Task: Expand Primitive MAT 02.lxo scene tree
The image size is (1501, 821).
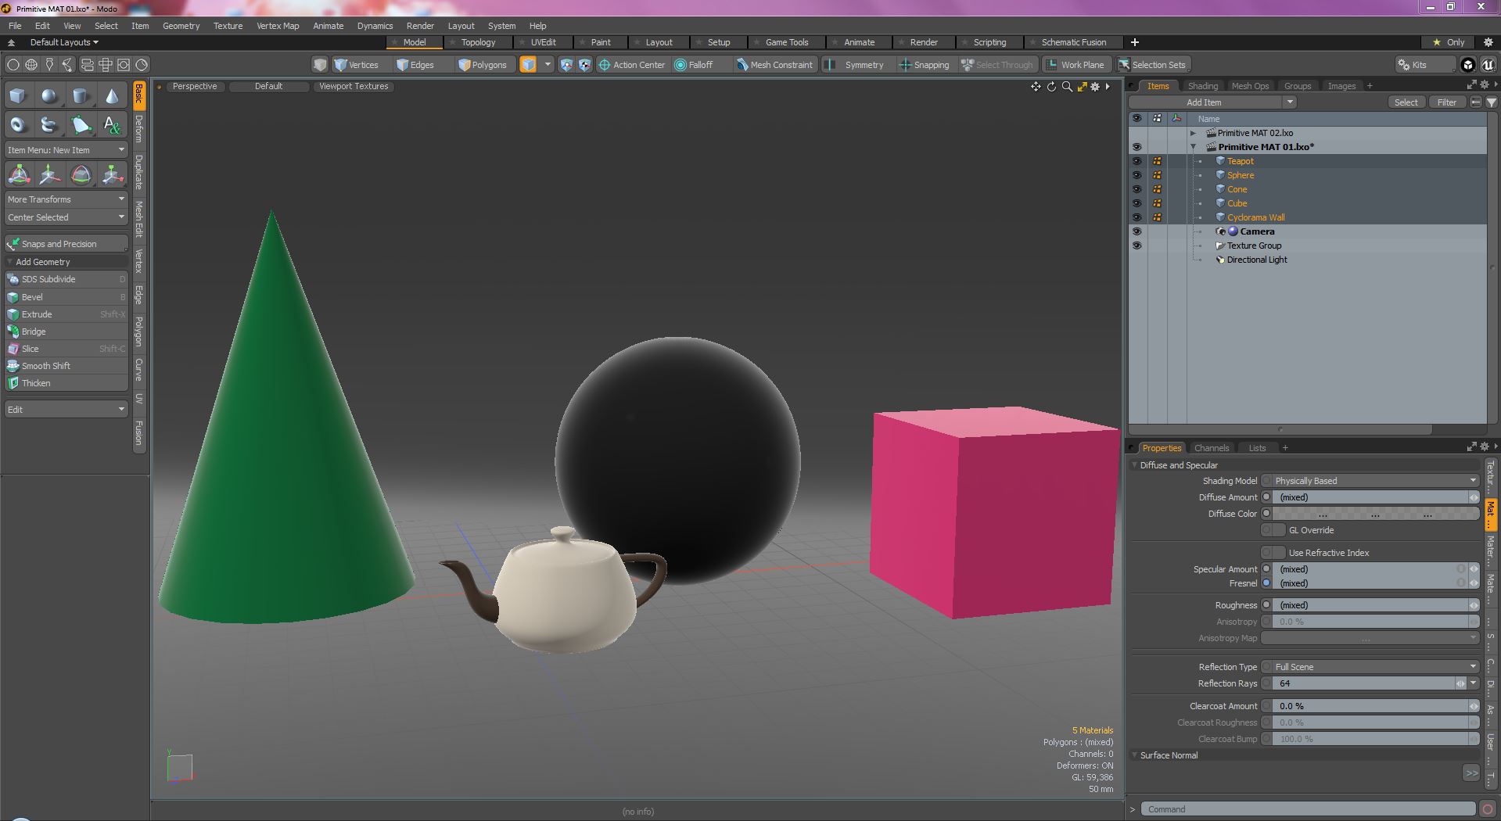Action: coord(1194,133)
